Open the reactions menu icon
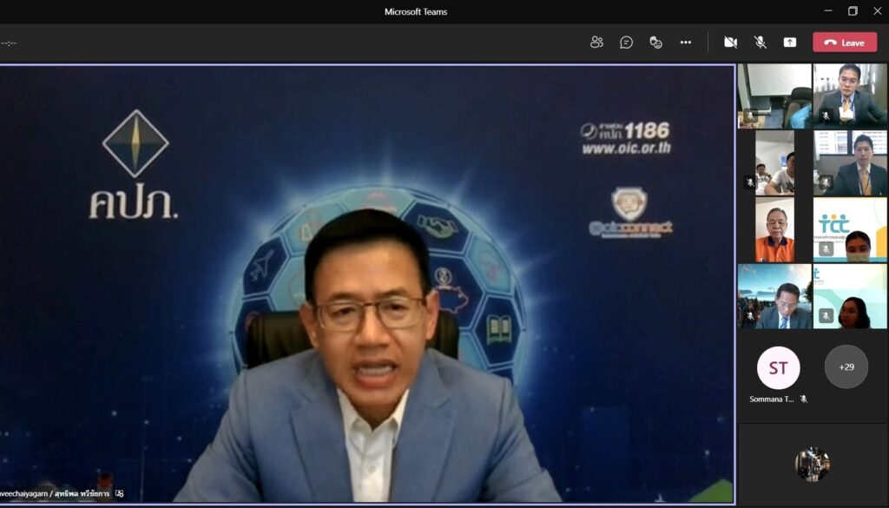889x508 pixels. point(655,42)
